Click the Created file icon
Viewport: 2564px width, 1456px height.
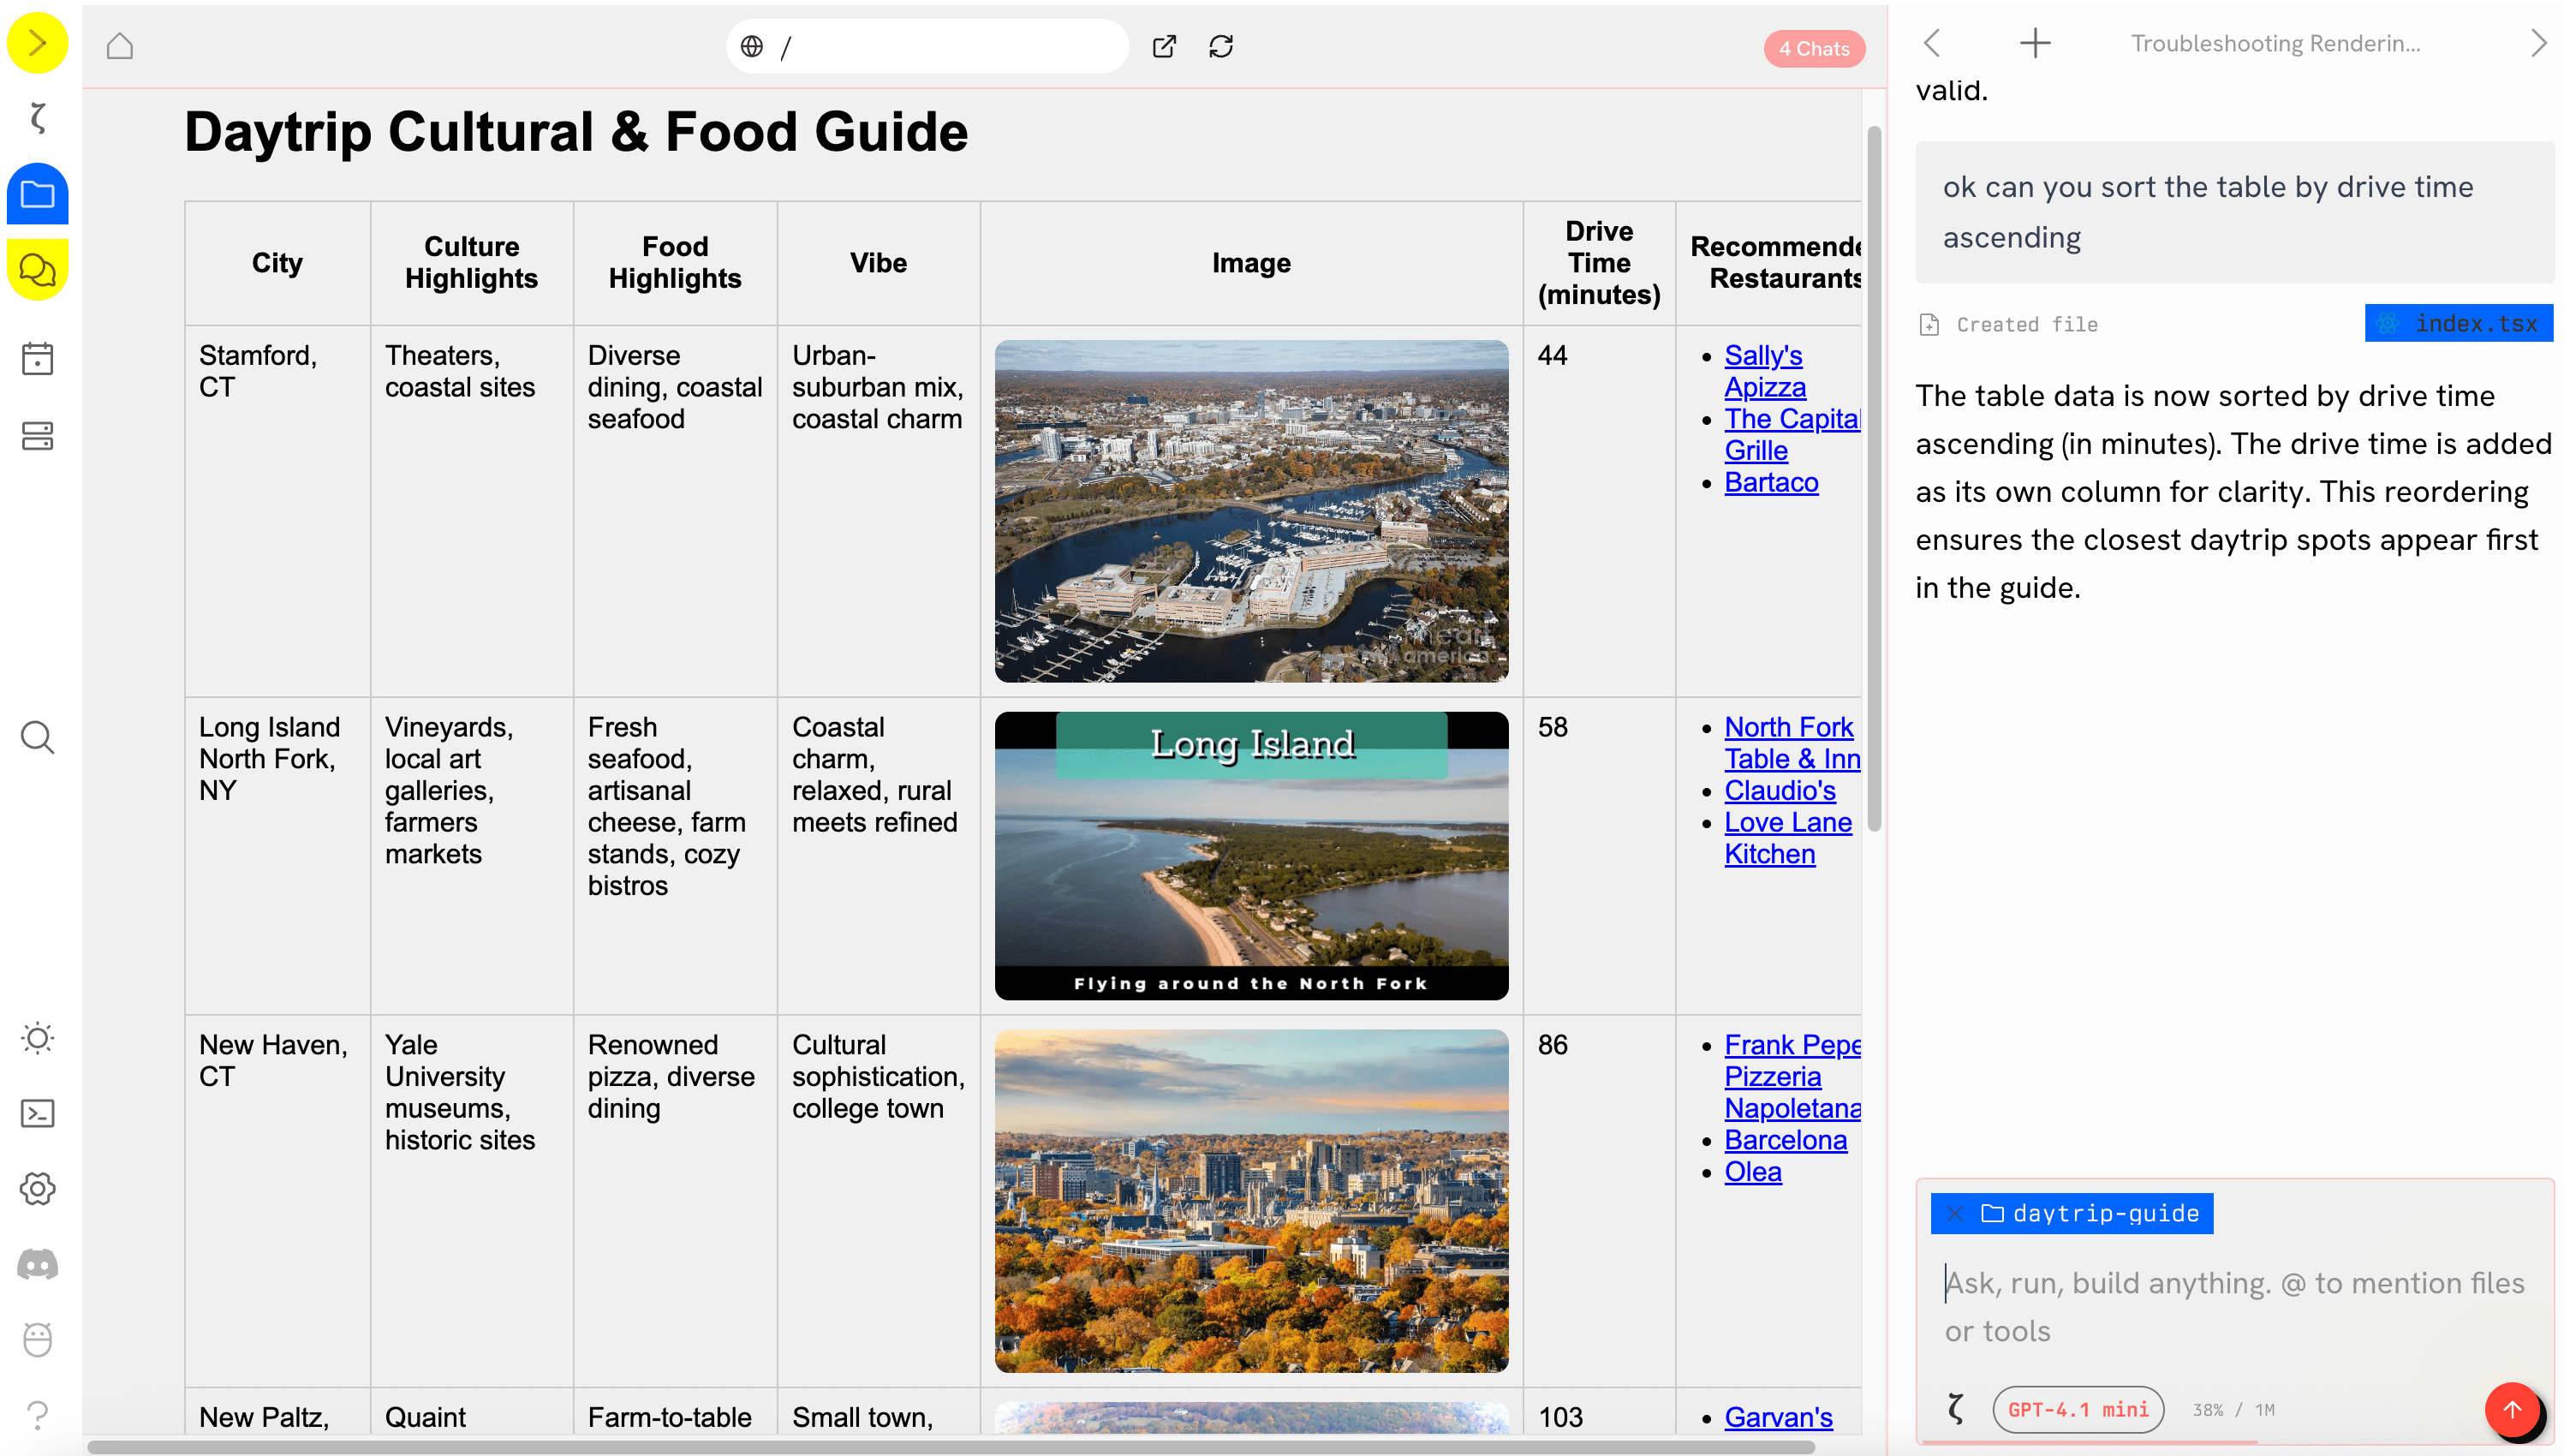(1929, 324)
